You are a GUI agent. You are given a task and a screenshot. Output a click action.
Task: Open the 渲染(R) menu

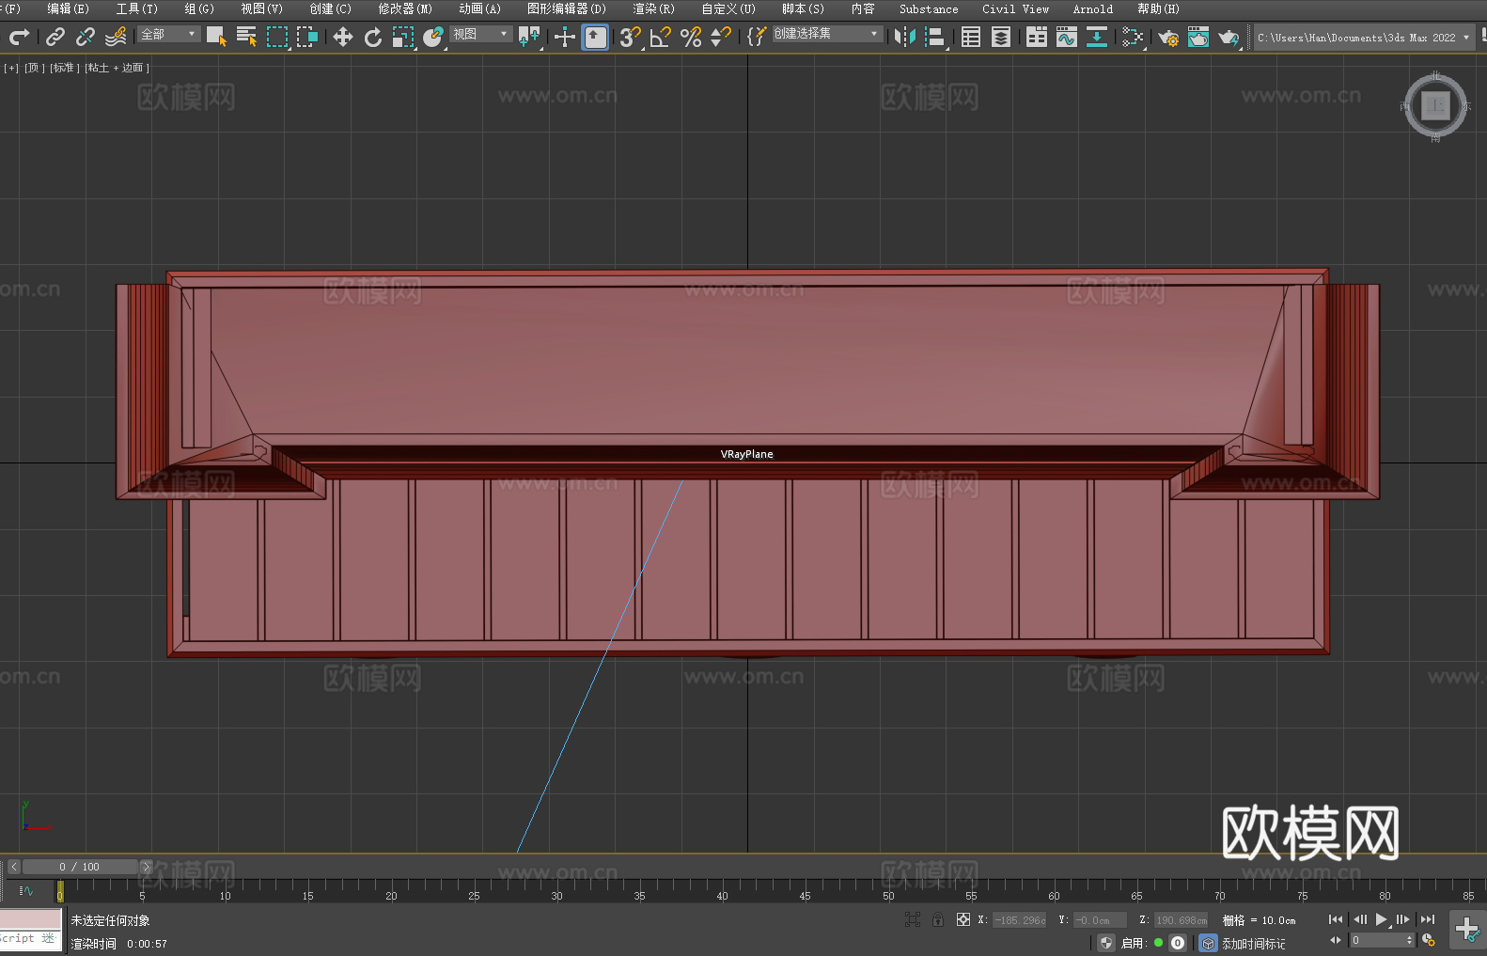point(653,8)
